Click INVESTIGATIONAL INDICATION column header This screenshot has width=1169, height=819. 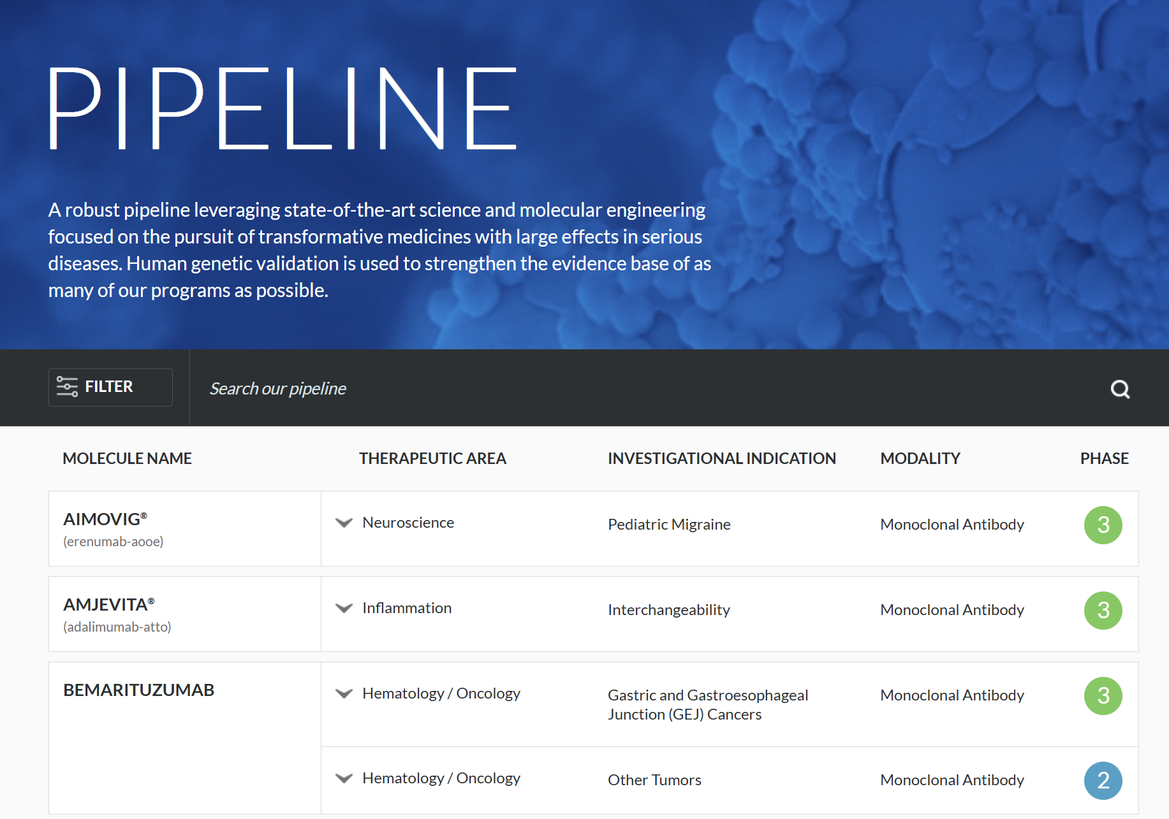(722, 458)
